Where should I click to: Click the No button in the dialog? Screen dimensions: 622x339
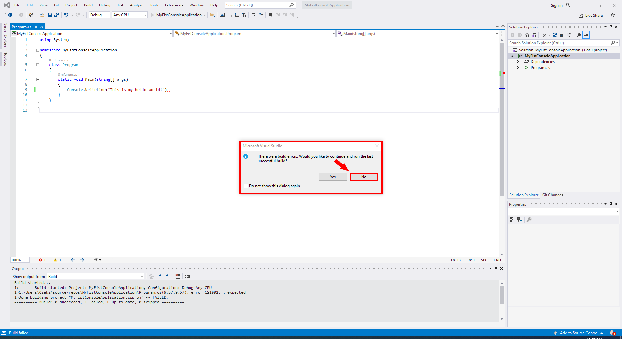364,177
